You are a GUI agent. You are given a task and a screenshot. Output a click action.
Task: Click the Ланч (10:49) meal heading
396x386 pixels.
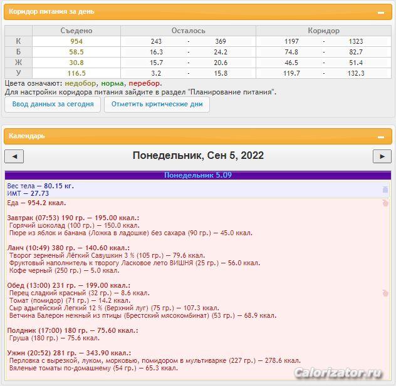(68, 248)
